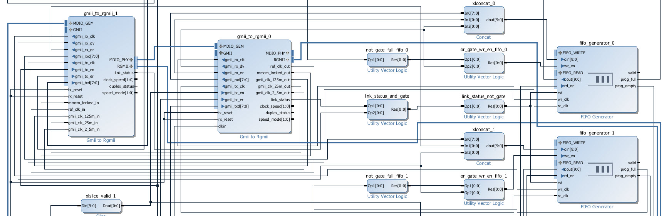This screenshot has height=216, width=669.
Task: Click 'Concat' label under xlconcat_0
Action: tap(484, 37)
